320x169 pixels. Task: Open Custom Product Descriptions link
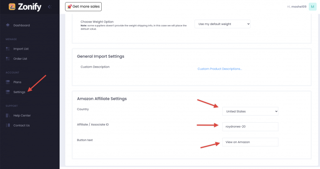point(220,69)
